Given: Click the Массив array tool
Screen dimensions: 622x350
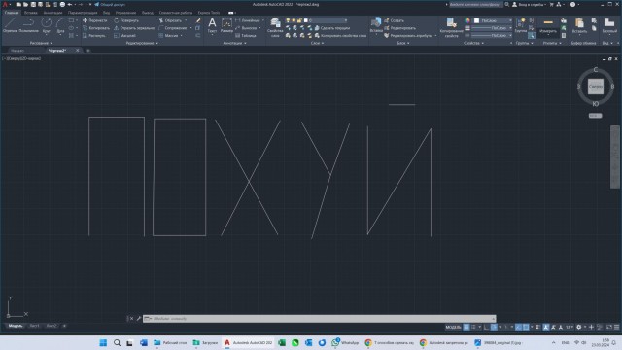Looking at the screenshot, I should coord(168,36).
